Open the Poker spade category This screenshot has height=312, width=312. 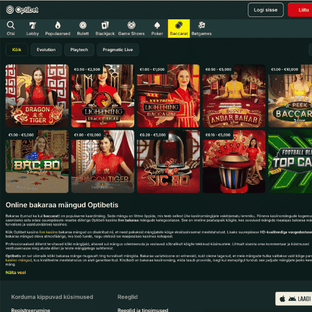pyautogui.click(x=157, y=29)
